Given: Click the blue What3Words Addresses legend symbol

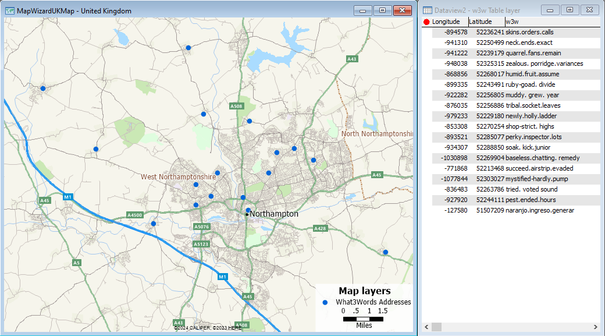Looking at the screenshot, I should pyautogui.click(x=325, y=302).
